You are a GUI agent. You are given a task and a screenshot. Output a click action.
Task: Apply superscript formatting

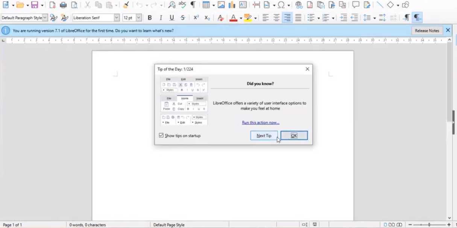(x=196, y=18)
